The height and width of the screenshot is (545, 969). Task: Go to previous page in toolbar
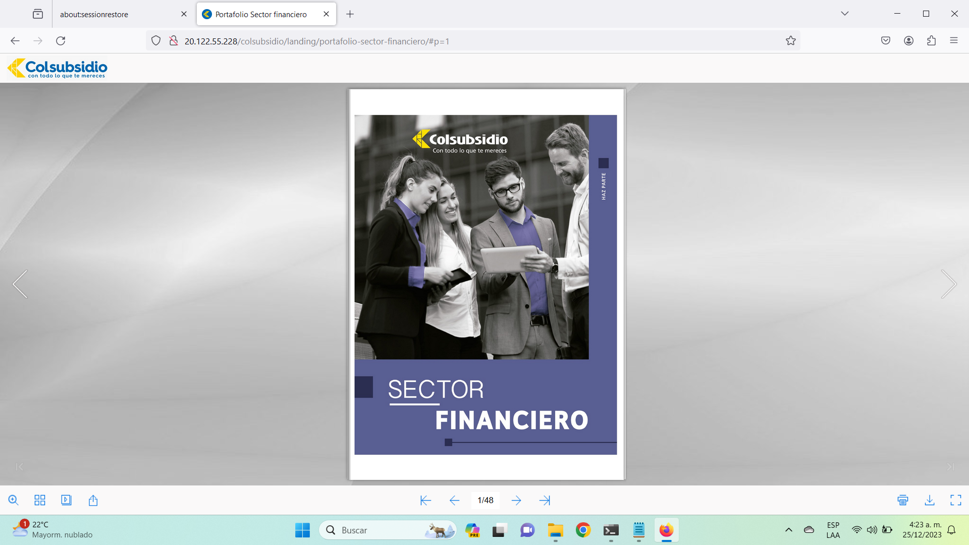coord(454,500)
